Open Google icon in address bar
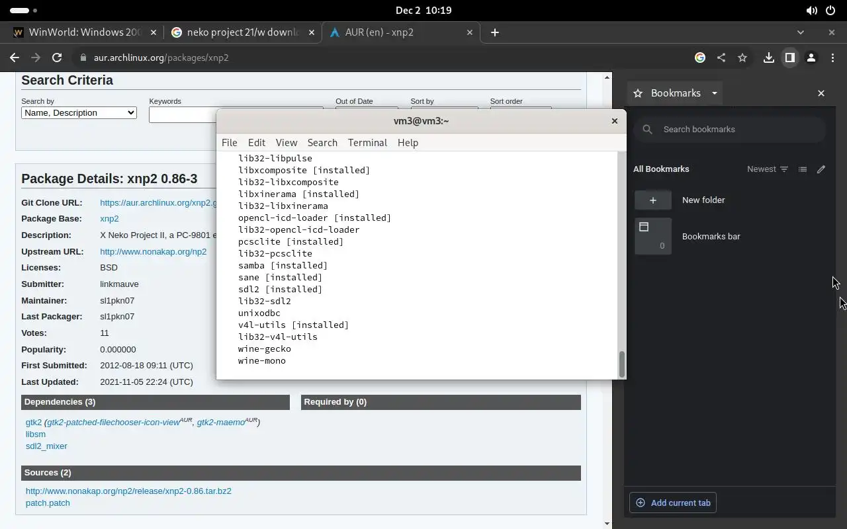Screen dimensions: 847x529 pos(700,58)
